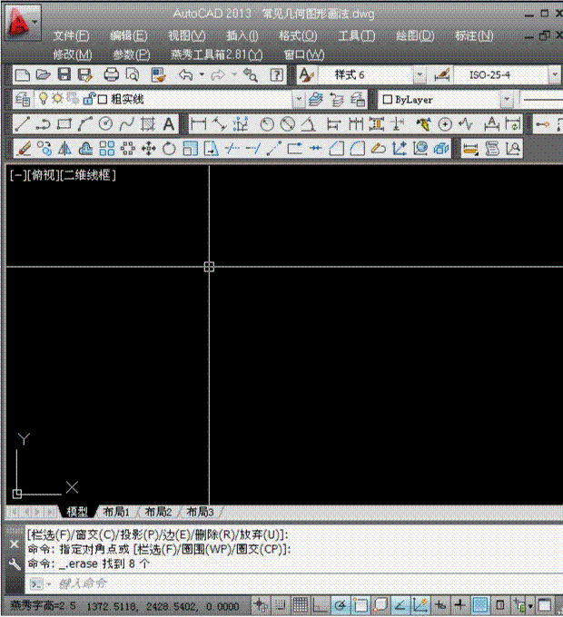Toggle transparency display in the status bar
This screenshot has width=563, height=617.
480,605
